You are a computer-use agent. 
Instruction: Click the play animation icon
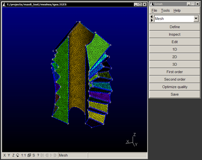pos(51,155)
